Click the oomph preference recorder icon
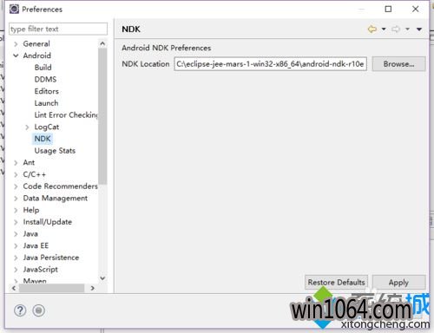The image size is (434, 333). 38,310
